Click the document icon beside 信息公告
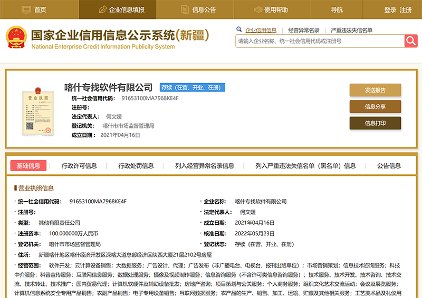This screenshot has width=422, height=298. click(185, 9)
